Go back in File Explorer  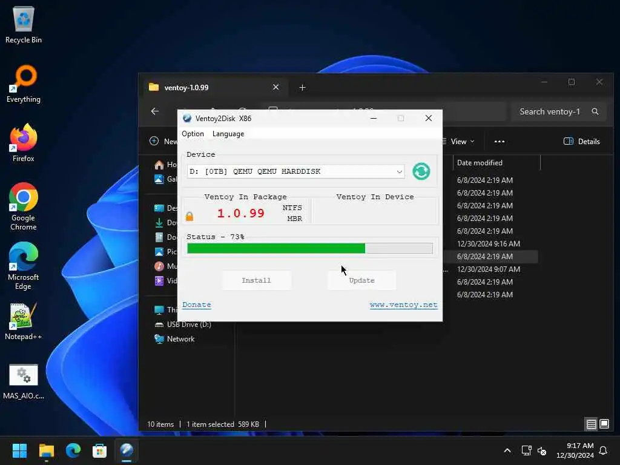click(x=155, y=111)
